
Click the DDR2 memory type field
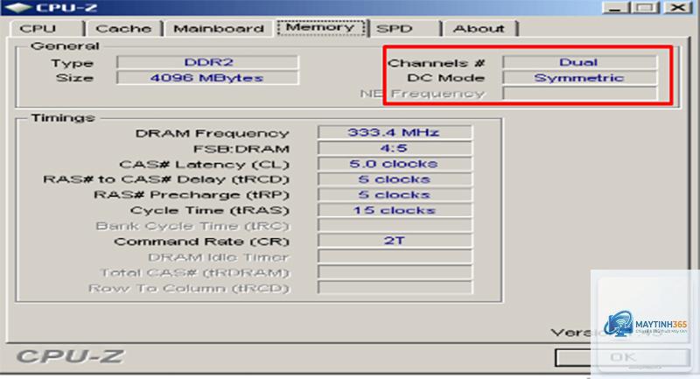tap(207, 62)
